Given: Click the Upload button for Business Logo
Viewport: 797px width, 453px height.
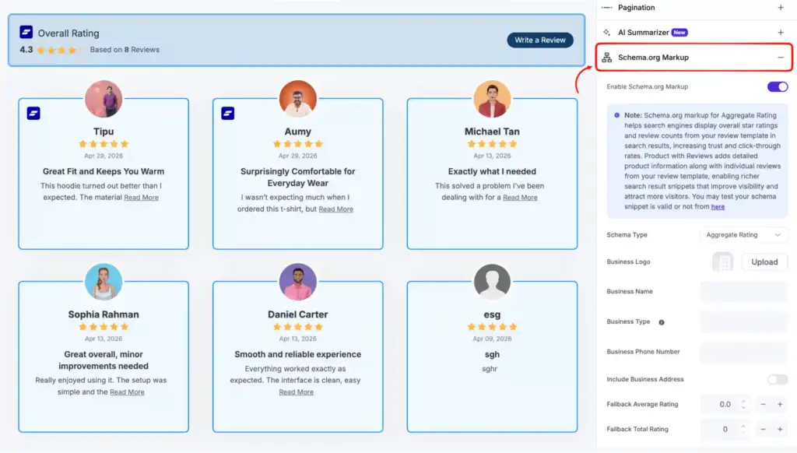Looking at the screenshot, I should pyautogui.click(x=764, y=262).
